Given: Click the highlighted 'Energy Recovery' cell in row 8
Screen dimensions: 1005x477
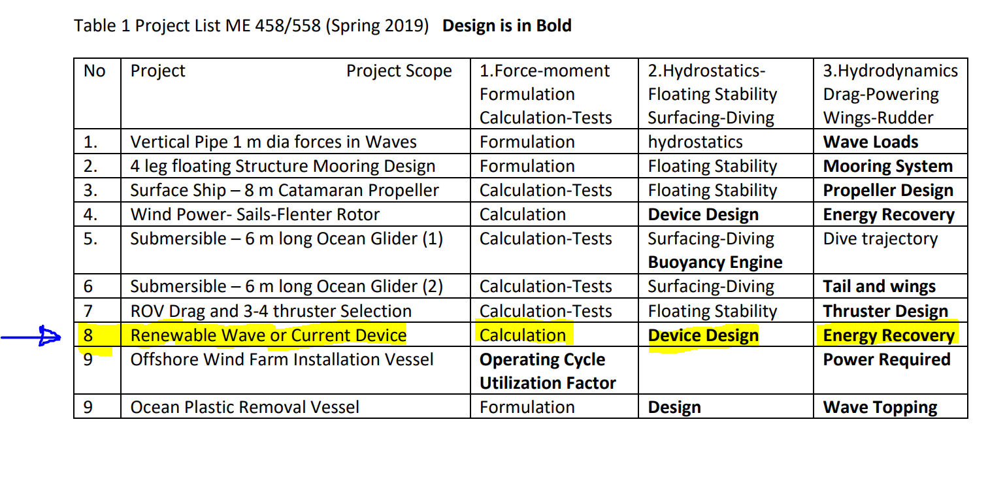Looking at the screenshot, I should (889, 336).
